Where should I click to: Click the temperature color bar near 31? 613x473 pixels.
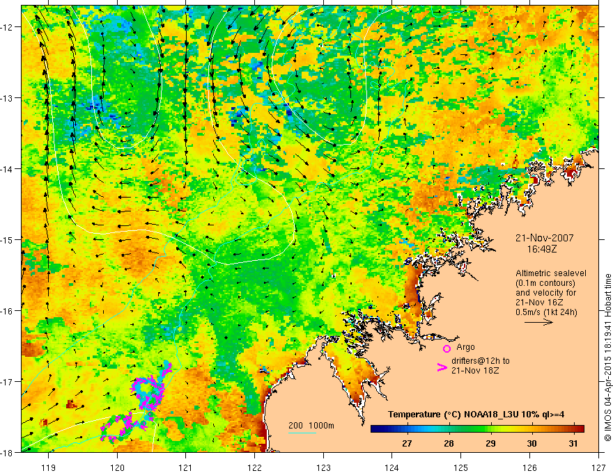(x=573, y=429)
